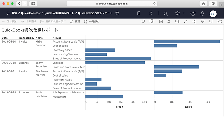Open QuickBooksTest breadcrumb link

[x=31, y=13]
